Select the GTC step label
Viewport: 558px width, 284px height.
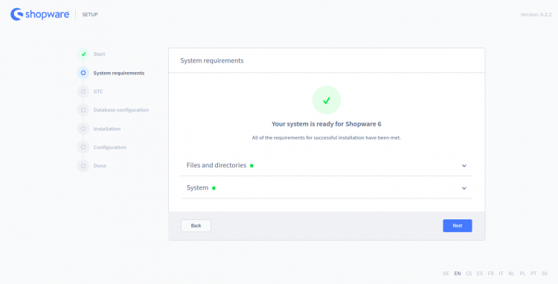(98, 91)
